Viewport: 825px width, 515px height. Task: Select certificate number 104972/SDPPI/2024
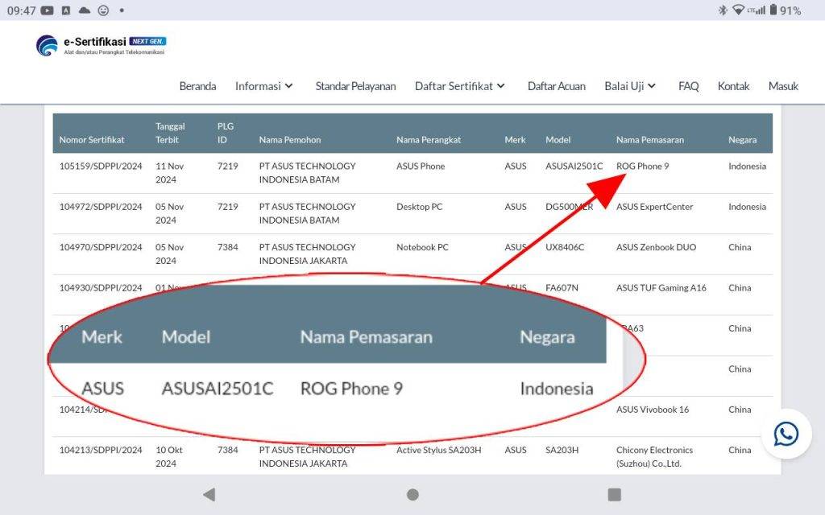[101, 207]
